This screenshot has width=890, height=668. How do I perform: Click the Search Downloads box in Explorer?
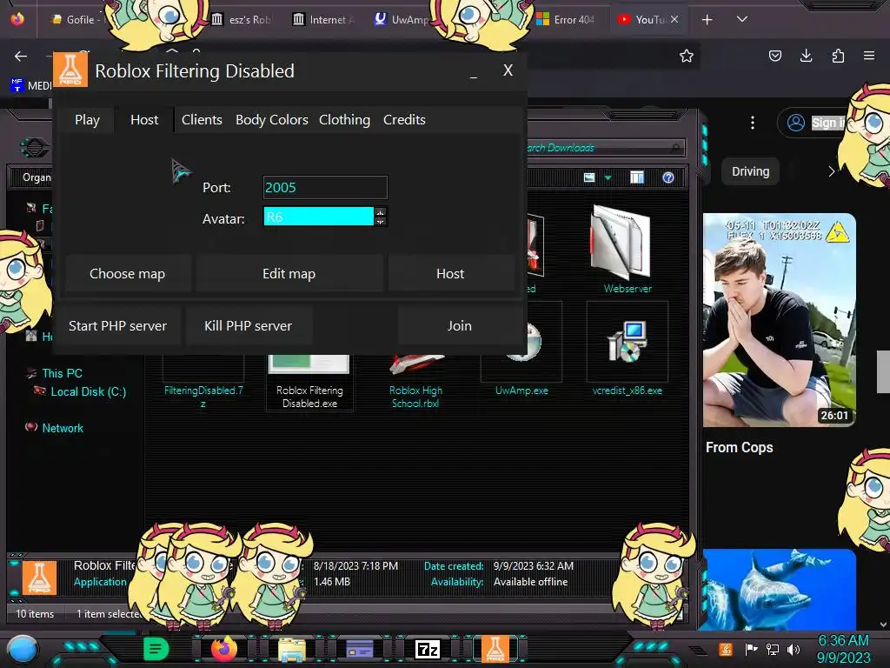tap(605, 148)
